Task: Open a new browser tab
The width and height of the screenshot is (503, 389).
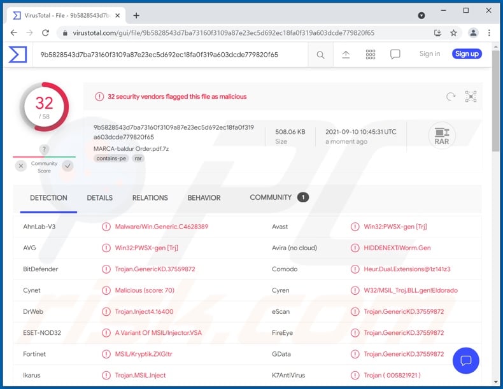Action: coord(136,15)
